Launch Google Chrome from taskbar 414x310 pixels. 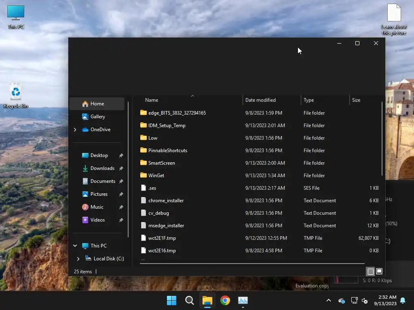225,300
